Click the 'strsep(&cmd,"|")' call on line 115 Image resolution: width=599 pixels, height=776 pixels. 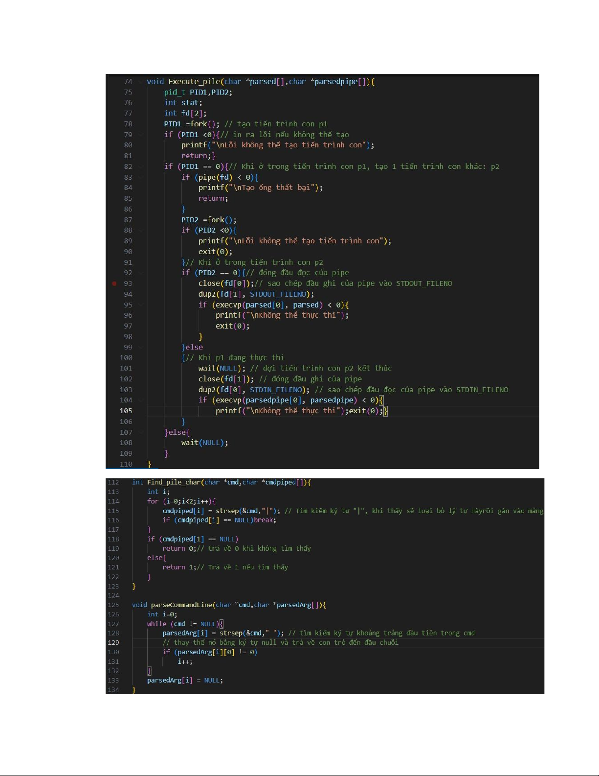[x=246, y=511]
